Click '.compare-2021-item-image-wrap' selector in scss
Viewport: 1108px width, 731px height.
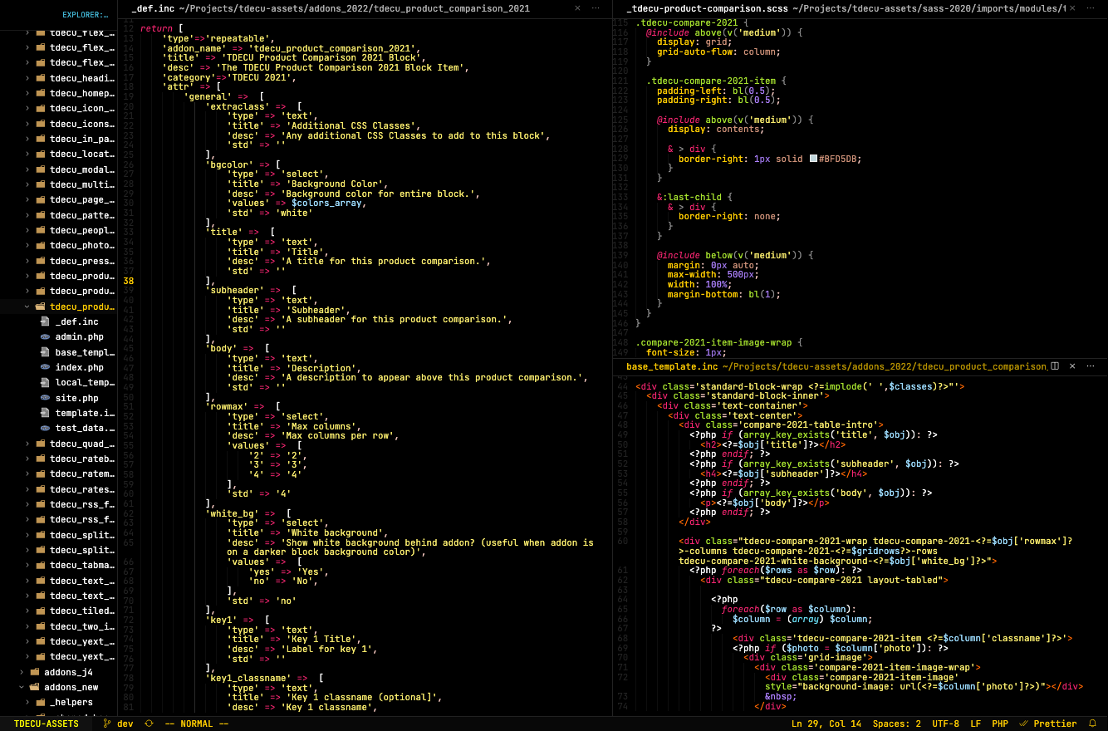[715, 342]
